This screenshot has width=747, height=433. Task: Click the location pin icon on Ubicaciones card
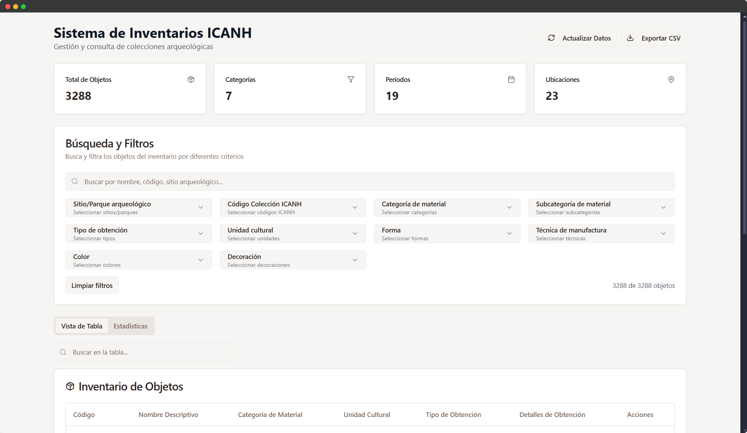671,79
